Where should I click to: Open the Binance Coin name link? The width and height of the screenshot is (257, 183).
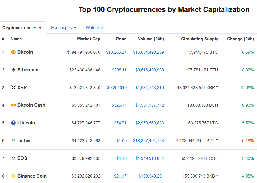[32, 176]
